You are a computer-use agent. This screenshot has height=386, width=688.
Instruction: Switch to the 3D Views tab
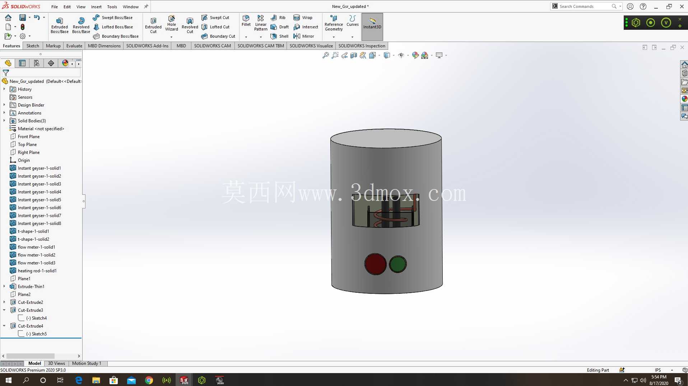click(x=56, y=363)
